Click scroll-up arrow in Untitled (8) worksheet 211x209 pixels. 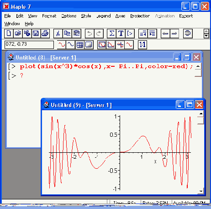click(198, 66)
